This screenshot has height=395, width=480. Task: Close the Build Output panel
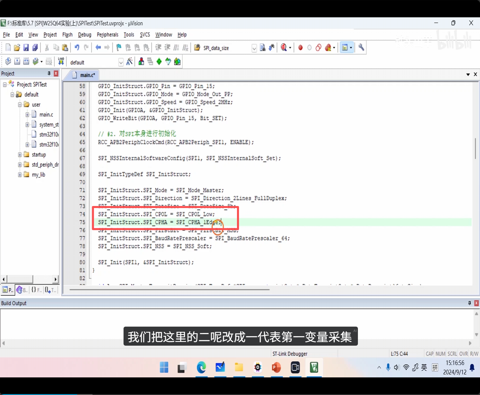tap(477, 303)
